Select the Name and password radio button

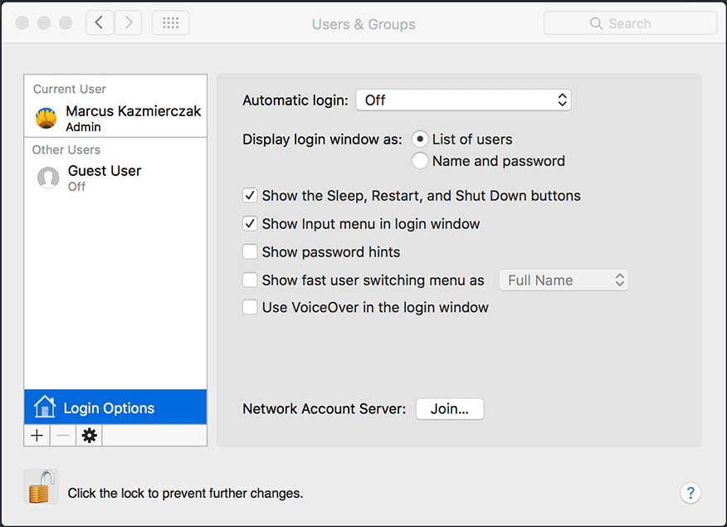click(420, 161)
